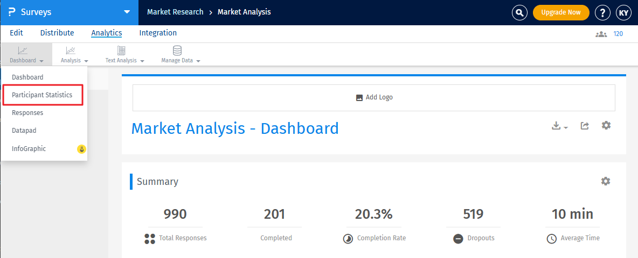Collapse the Dashboard toolbar dropdown

point(41,61)
